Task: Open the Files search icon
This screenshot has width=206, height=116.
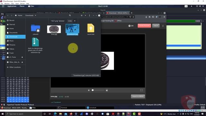Action: tap(70, 15)
